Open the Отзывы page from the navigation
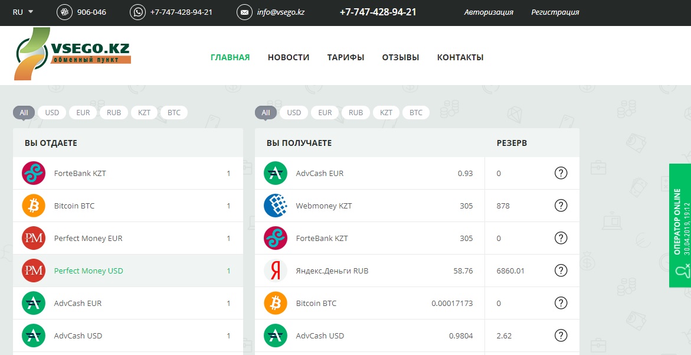The height and width of the screenshot is (355, 691). (x=401, y=57)
